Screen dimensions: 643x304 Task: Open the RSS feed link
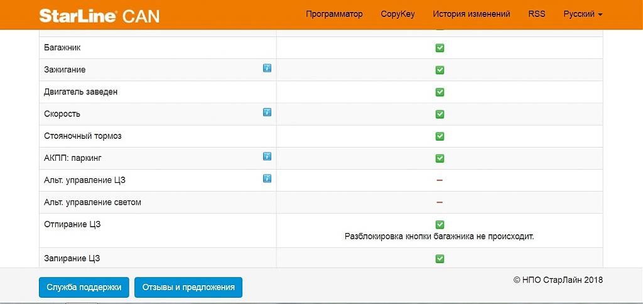coord(537,14)
